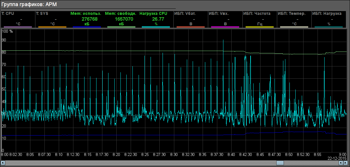
Task: Click the Гц unit under ИБП: Частота
Action: point(260,24)
